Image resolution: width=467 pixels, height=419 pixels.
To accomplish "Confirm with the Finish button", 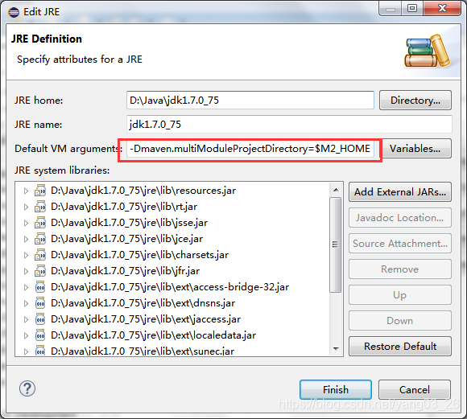I will [x=336, y=389].
